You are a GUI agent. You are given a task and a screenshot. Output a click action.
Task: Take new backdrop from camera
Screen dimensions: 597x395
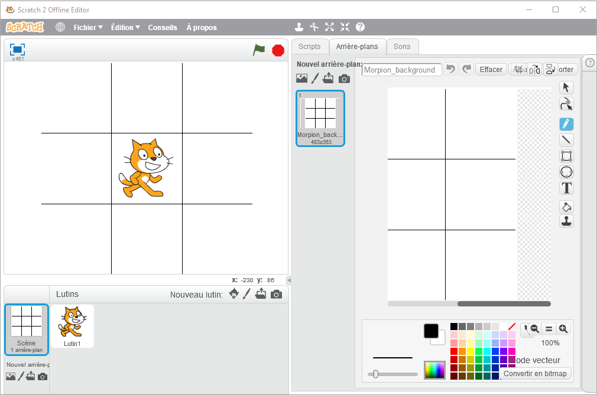344,79
